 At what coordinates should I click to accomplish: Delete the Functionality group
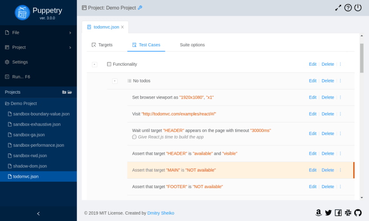(x=328, y=64)
